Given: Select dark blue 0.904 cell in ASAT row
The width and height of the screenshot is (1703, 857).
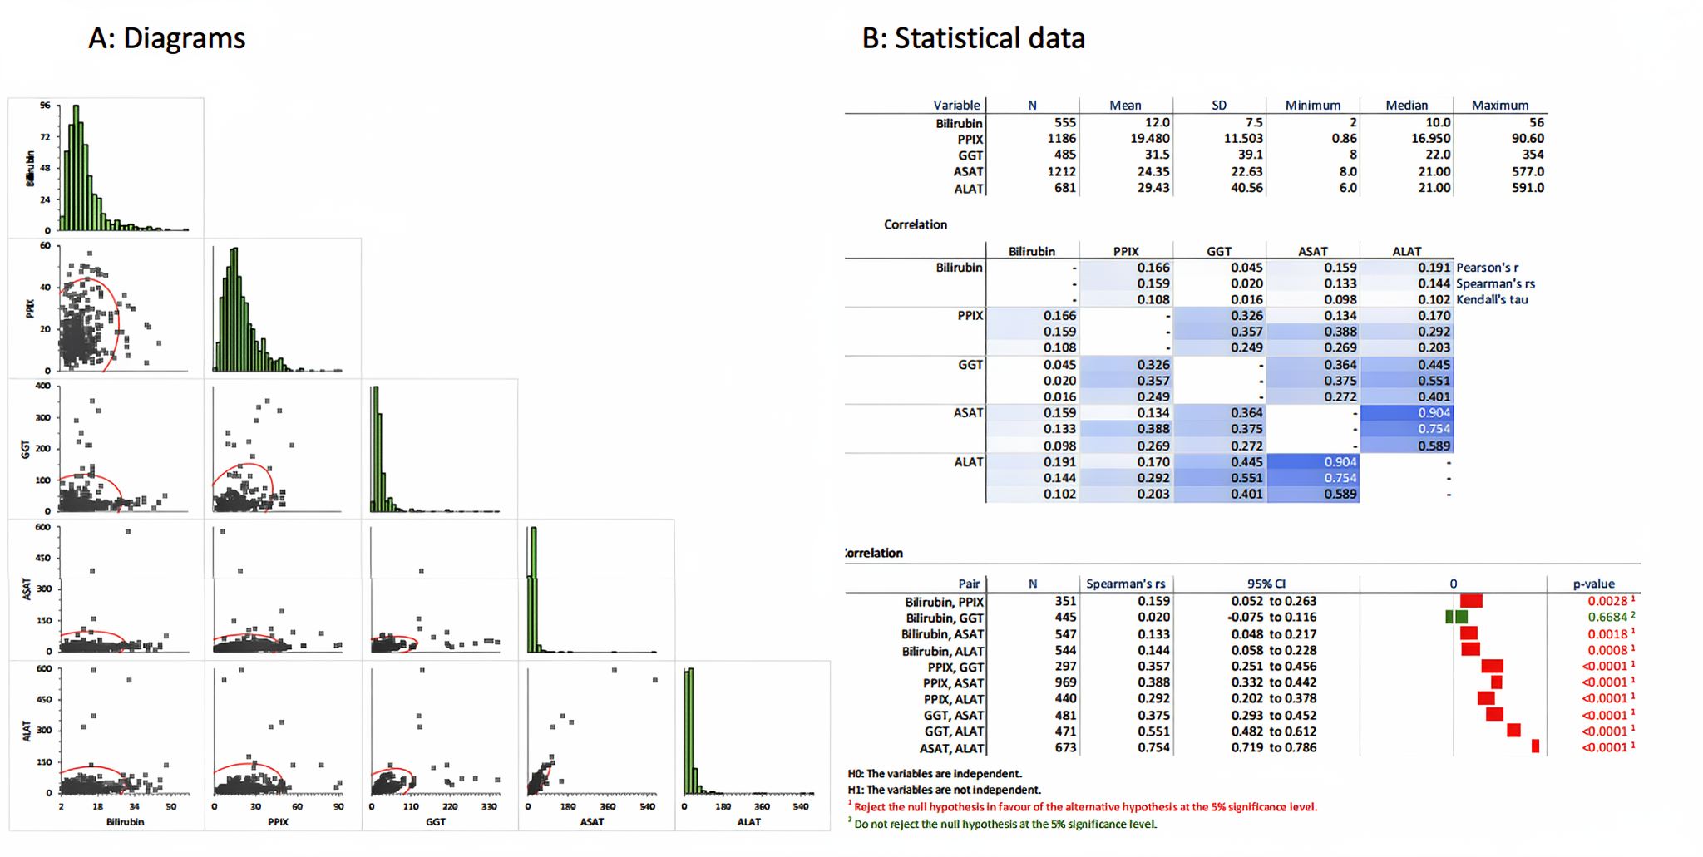Looking at the screenshot, I should click(1407, 413).
